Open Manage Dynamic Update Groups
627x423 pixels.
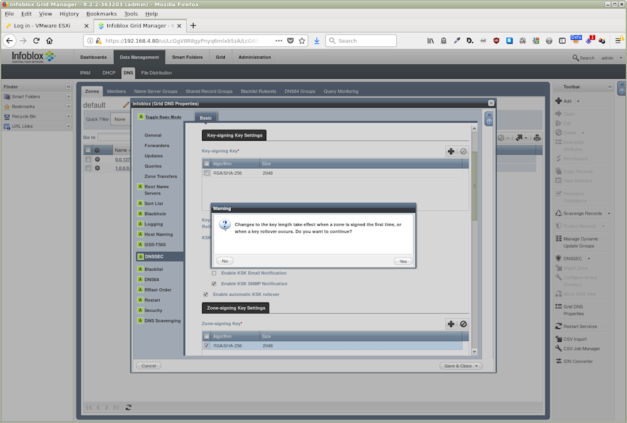tap(577, 242)
